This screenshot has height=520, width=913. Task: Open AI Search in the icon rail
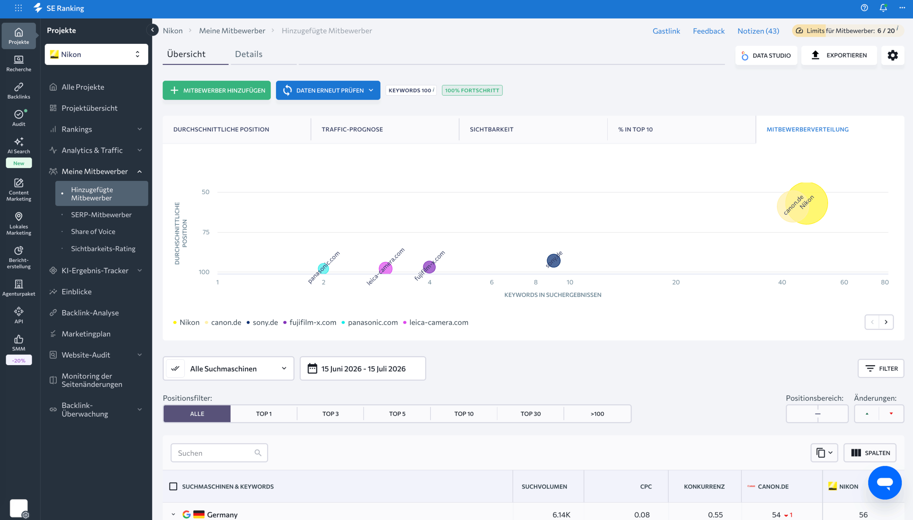click(x=19, y=146)
